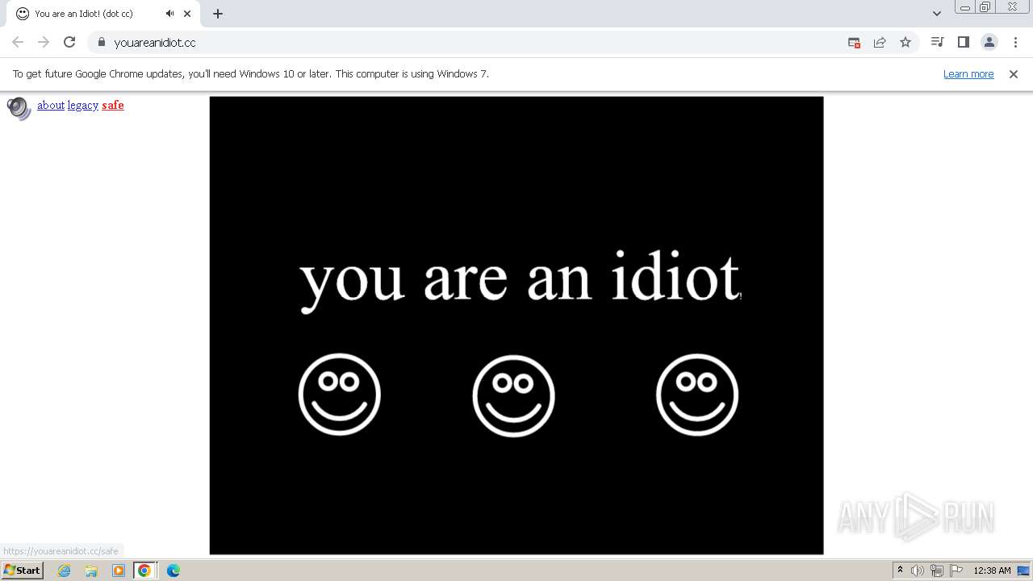Open the Learn more link

968,73
